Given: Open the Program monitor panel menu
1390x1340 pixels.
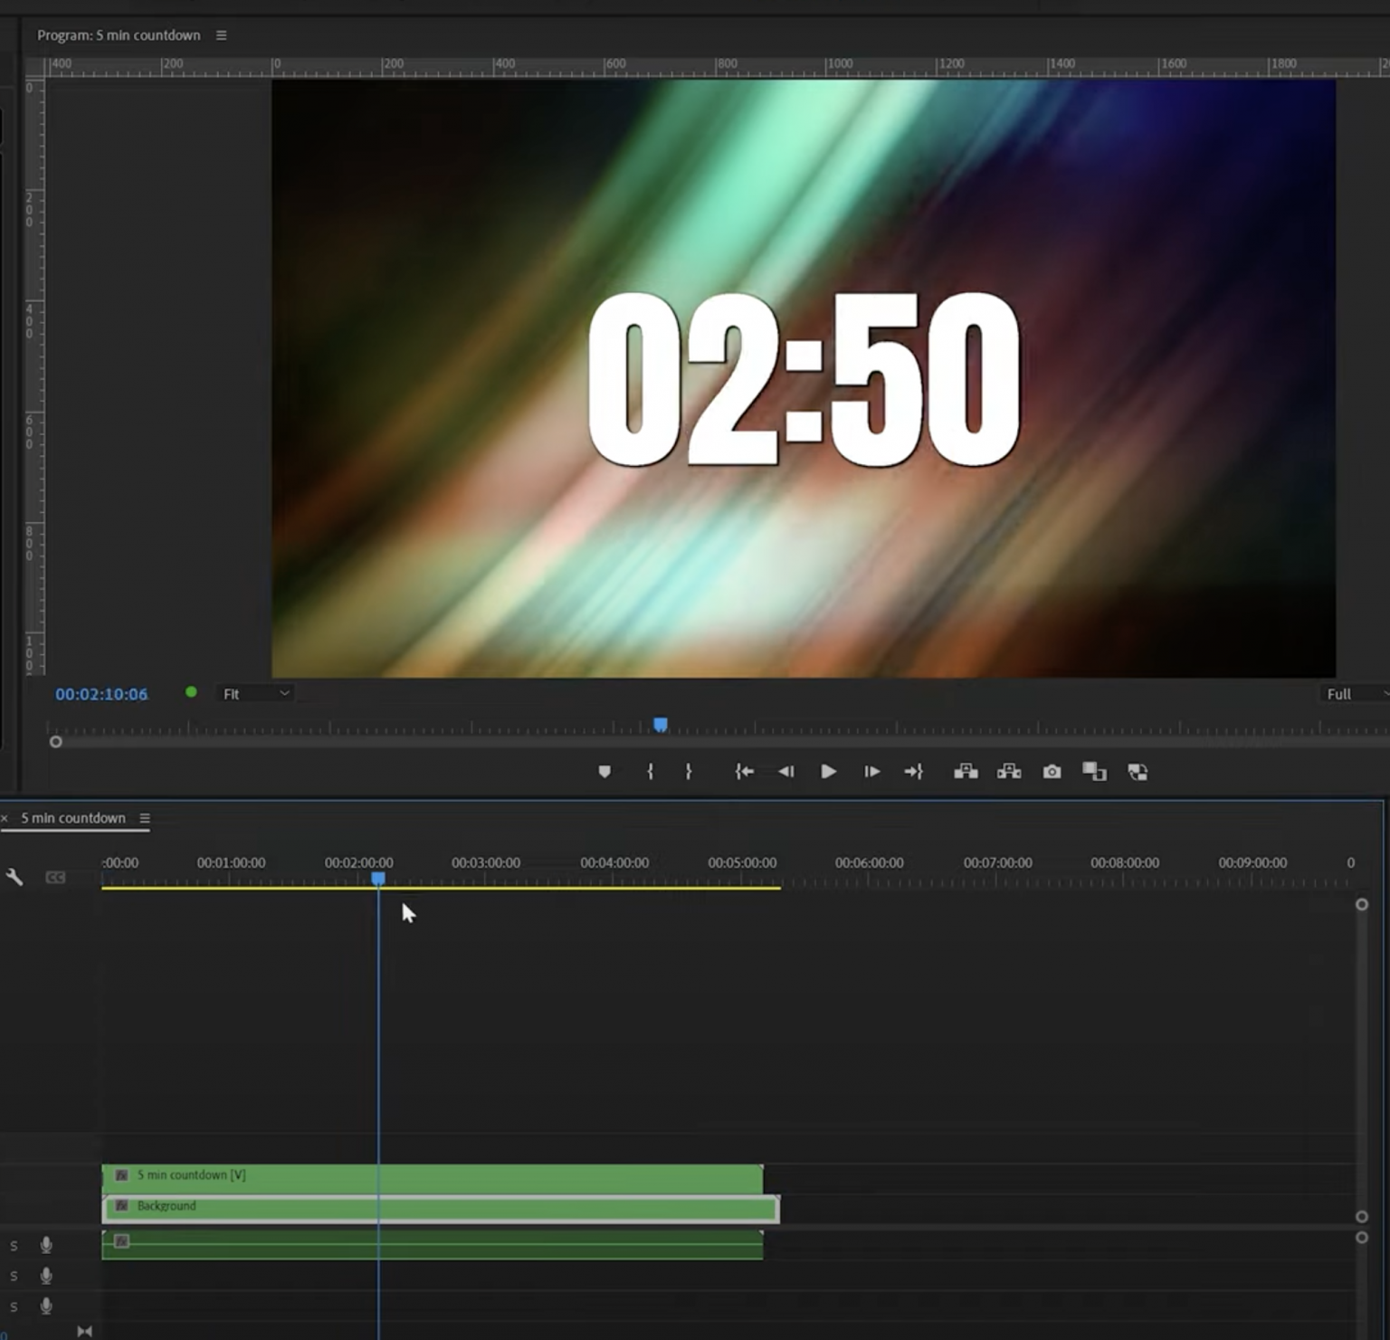Looking at the screenshot, I should pyautogui.click(x=221, y=35).
